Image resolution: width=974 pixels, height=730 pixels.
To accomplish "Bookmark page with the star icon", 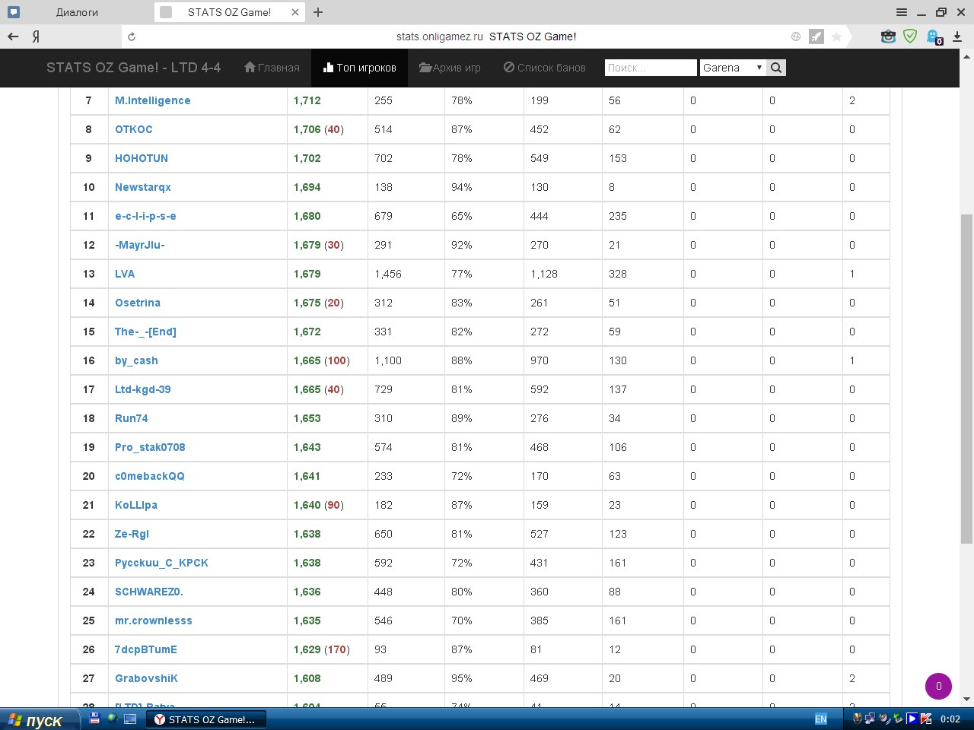I will (x=836, y=36).
